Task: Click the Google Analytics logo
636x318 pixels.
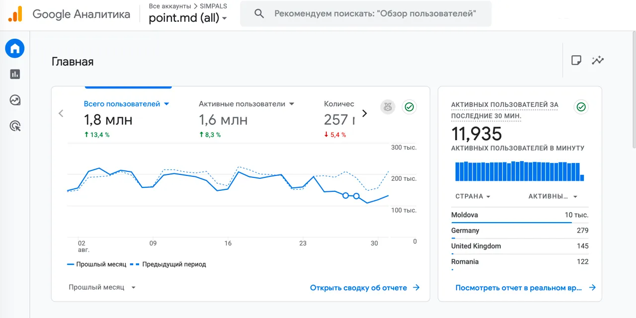Action: [15, 14]
